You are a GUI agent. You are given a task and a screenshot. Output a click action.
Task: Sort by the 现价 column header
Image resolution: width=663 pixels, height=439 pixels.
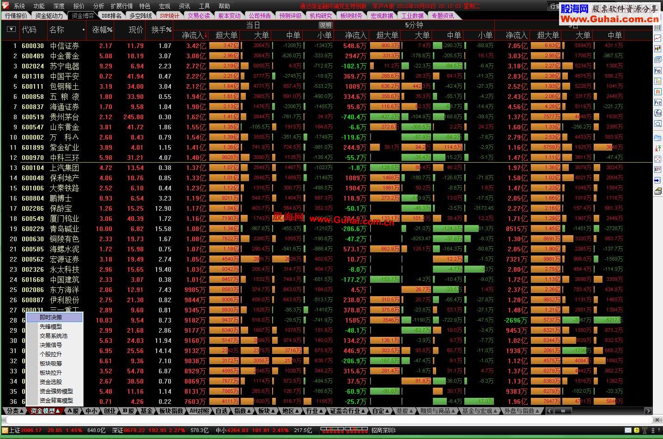pos(136,30)
